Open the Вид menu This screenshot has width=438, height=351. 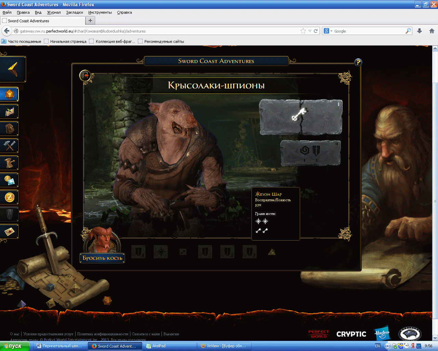pyautogui.click(x=38, y=12)
